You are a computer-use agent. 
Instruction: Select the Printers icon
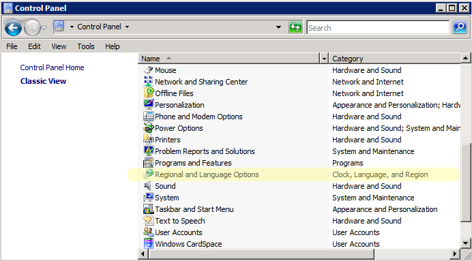pos(149,140)
